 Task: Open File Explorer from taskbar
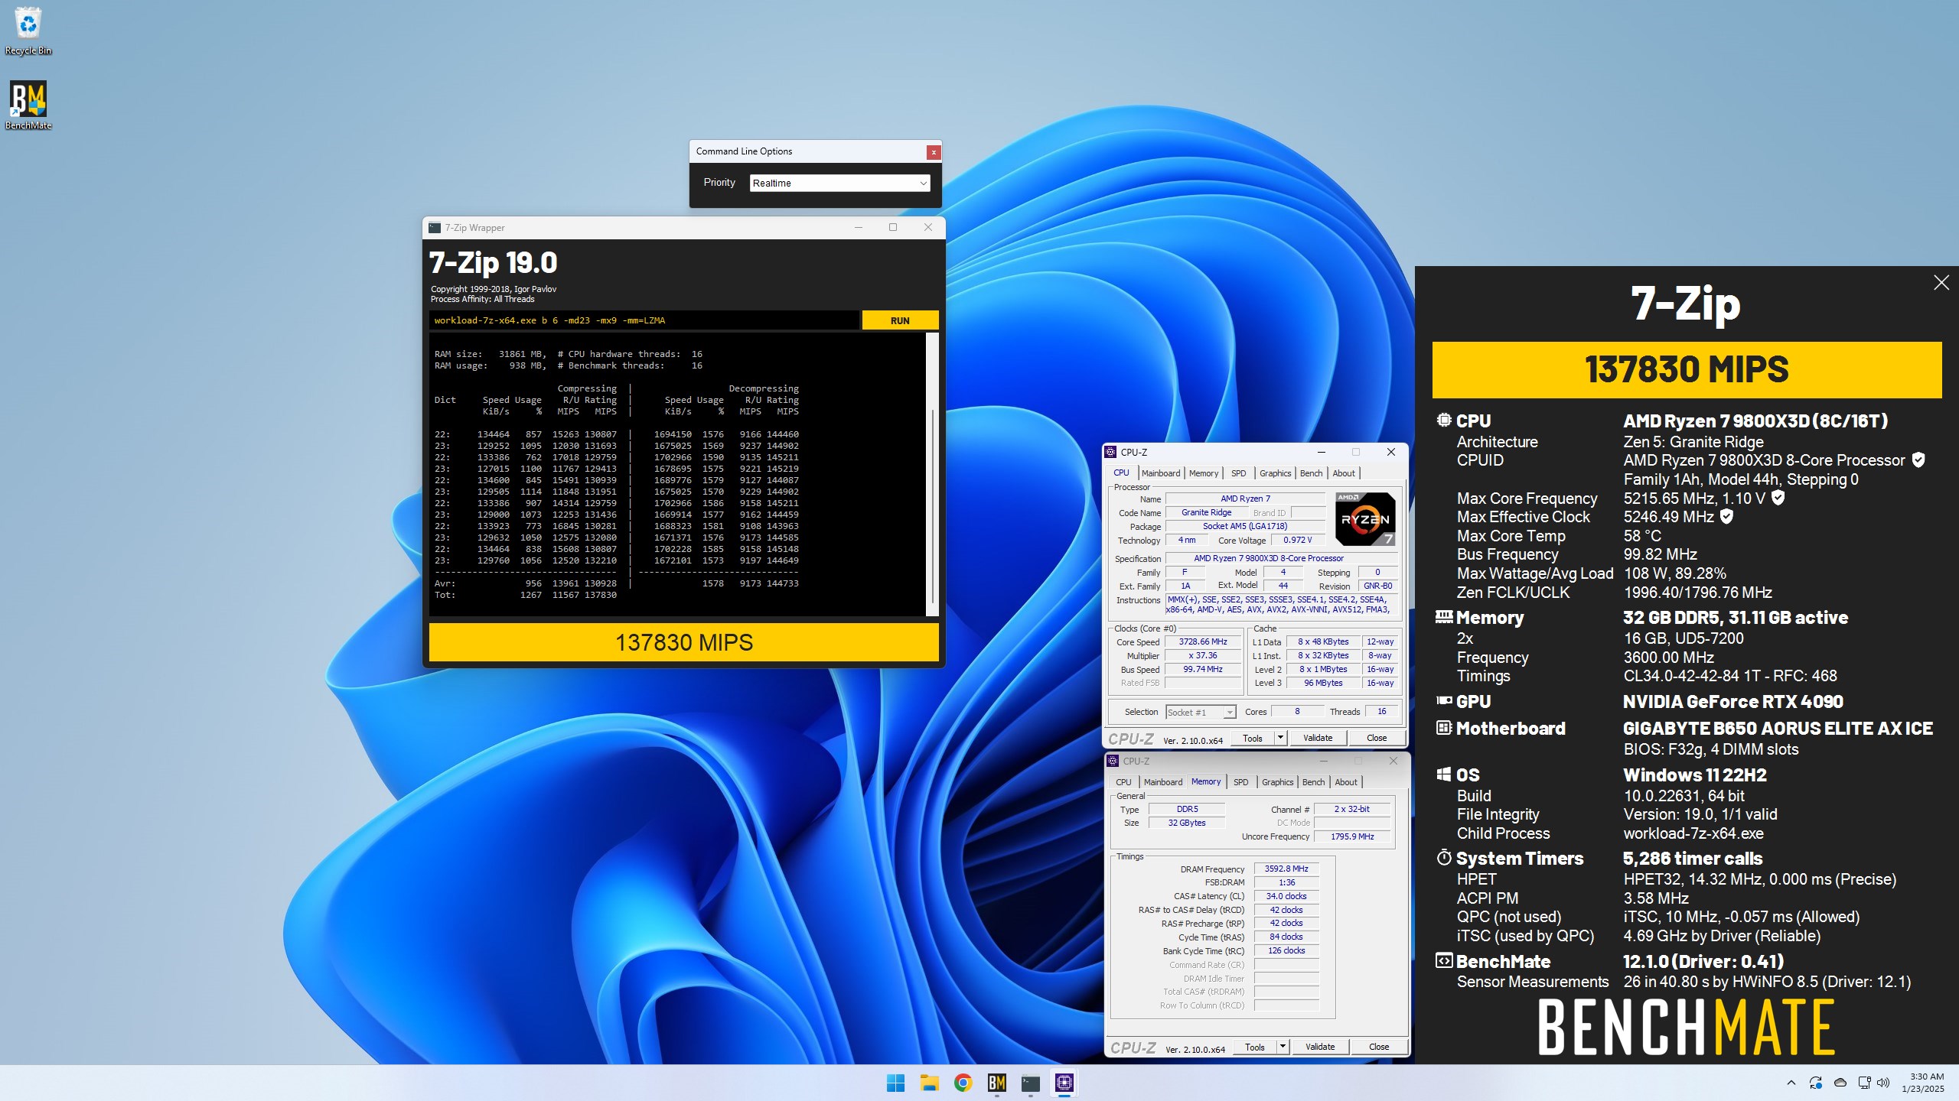[929, 1083]
